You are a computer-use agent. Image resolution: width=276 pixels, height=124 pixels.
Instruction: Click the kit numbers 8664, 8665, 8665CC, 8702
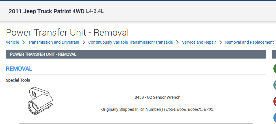coord(190,110)
